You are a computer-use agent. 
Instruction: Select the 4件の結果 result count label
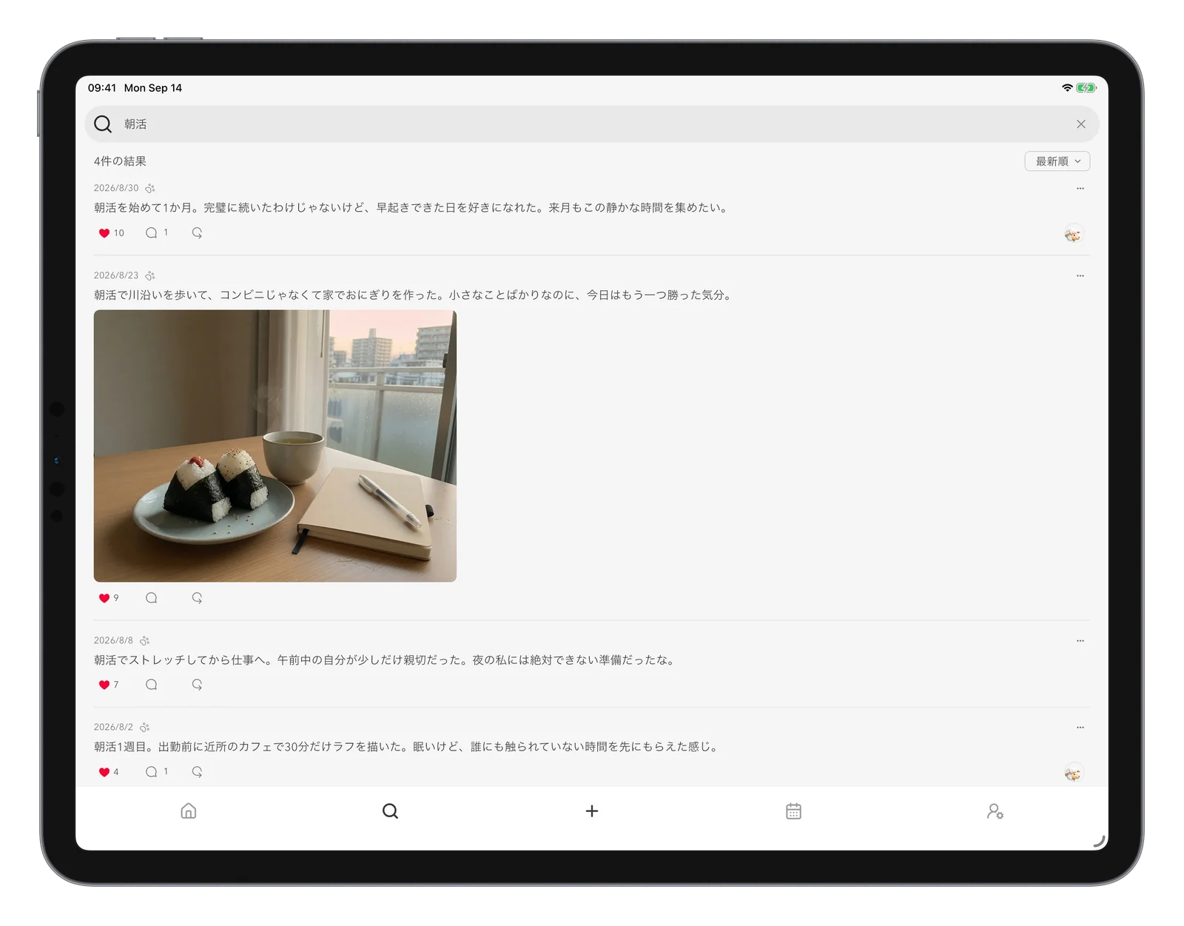[x=120, y=161]
